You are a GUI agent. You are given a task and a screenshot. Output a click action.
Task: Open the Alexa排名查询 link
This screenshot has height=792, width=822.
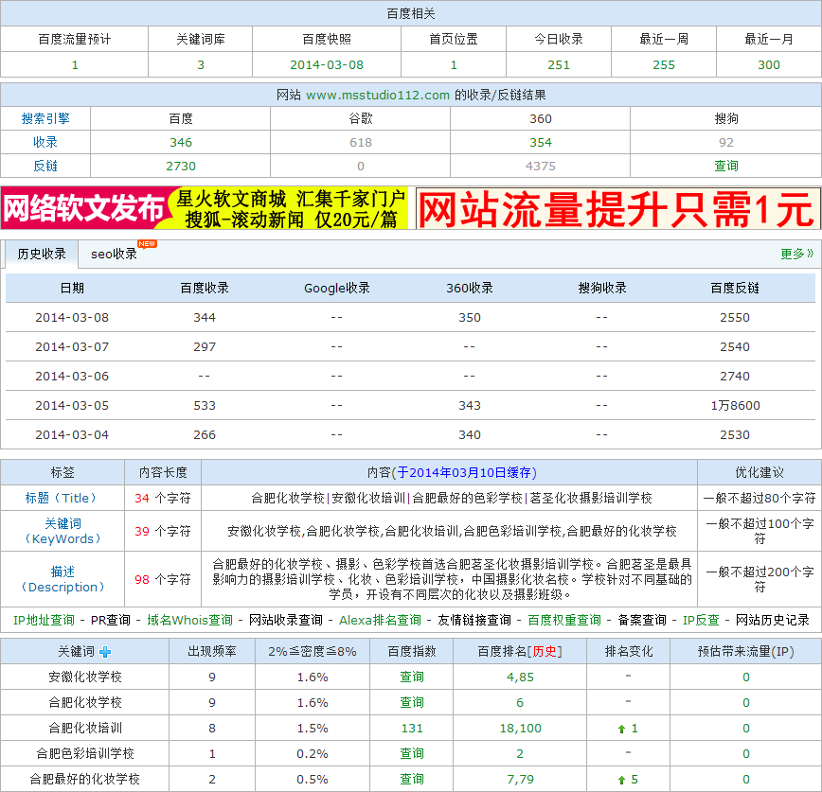click(380, 620)
